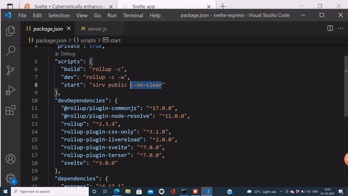Open the Run menu
The height and width of the screenshot is (196, 348).
[x=112, y=15]
